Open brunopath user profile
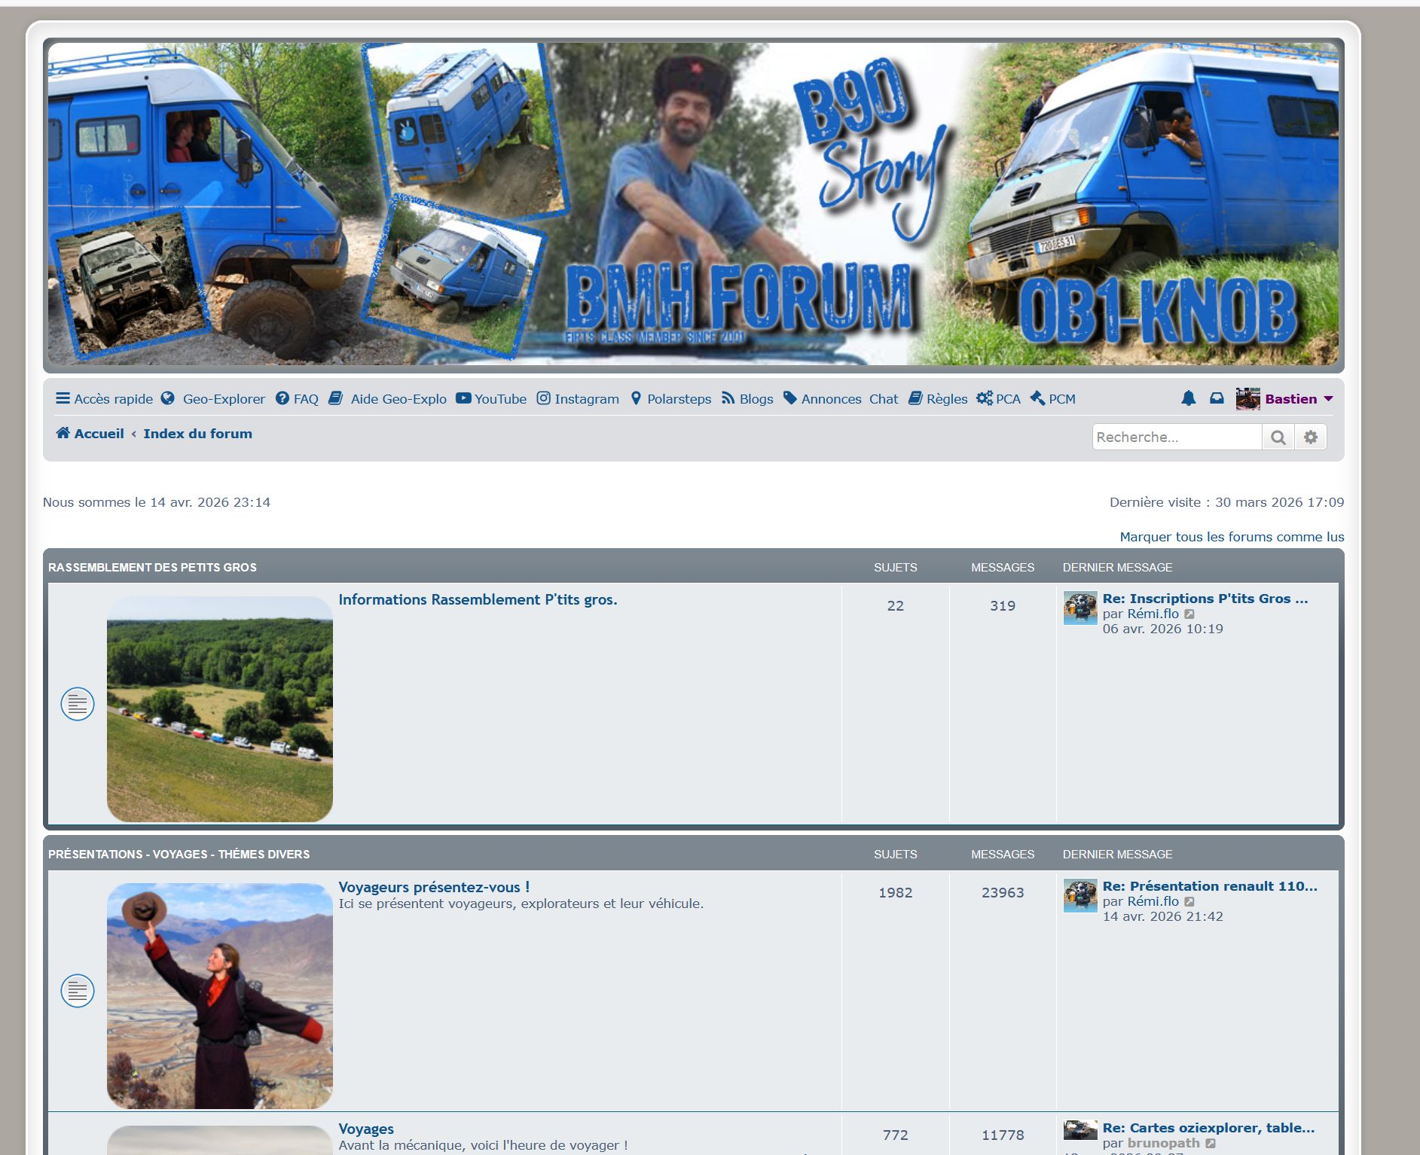Image resolution: width=1420 pixels, height=1155 pixels. [1163, 1143]
